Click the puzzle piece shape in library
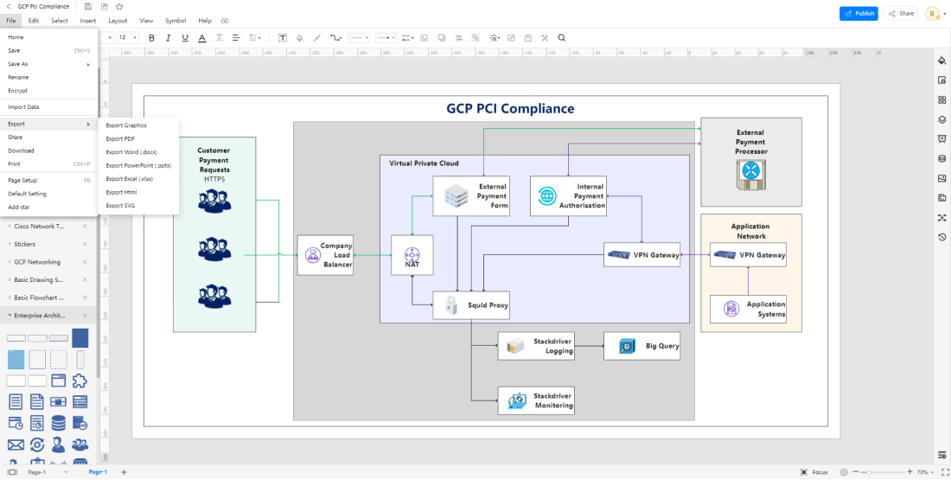The height and width of the screenshot is (480, 951). pos(80,381)
